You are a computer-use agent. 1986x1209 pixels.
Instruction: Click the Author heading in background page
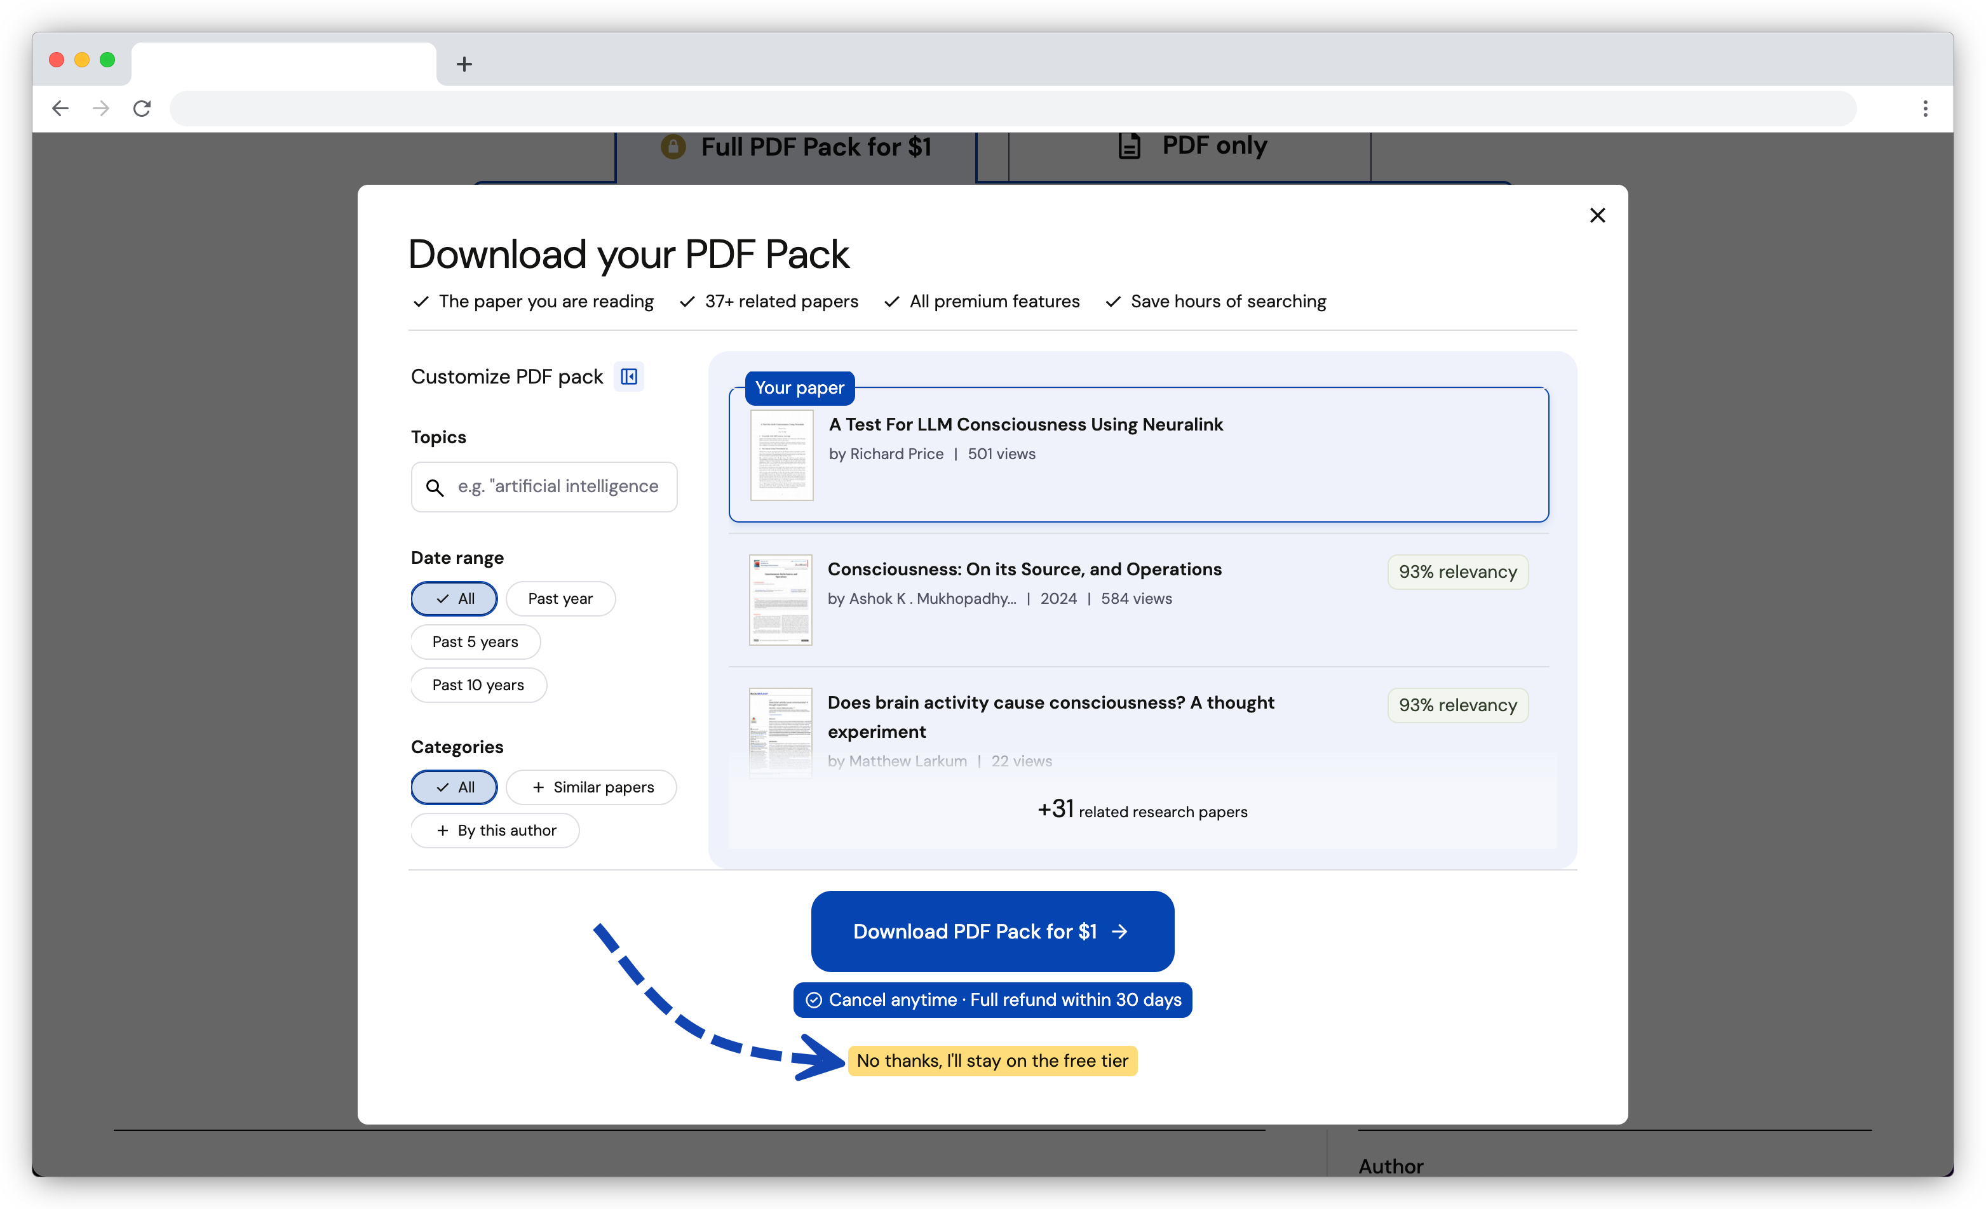tap(1390, 1166)
